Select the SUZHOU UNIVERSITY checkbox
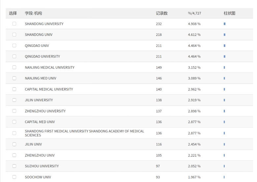 pyautogui.click(x=14, y=166)
